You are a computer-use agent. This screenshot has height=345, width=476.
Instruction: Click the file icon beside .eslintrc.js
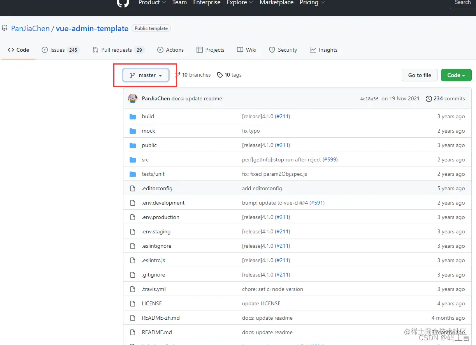coord(133,260)
